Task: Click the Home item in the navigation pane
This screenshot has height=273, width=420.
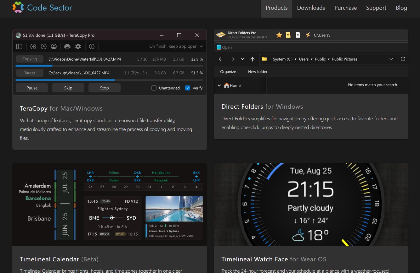Action: pyautogui.click(x=232, y=85)
